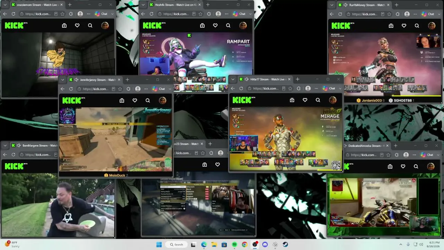Click the heart icon in ar23 window
This screenshot has width=444, height=250.
coord(217,165)
